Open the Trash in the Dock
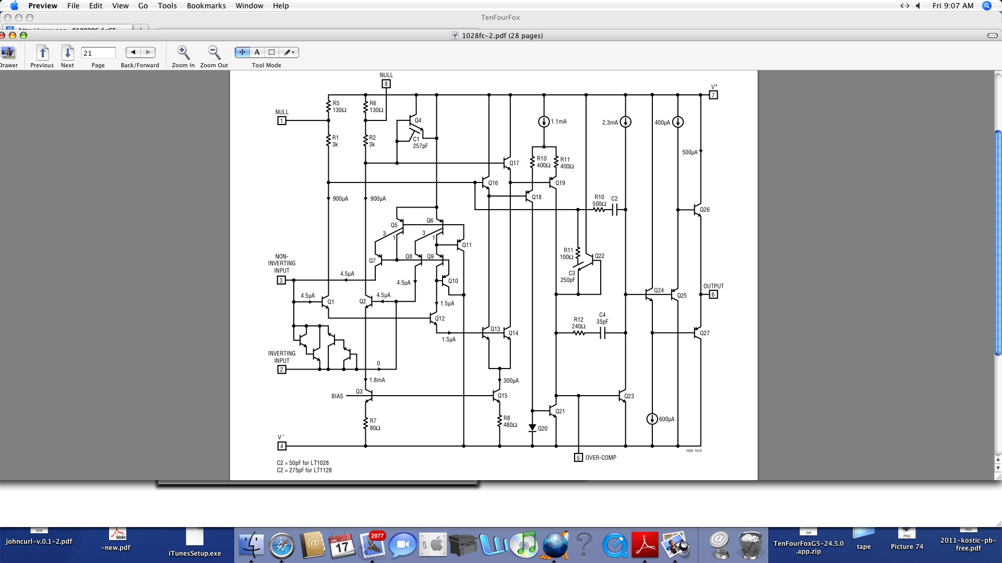Image resolution: width=1002 pixels, height=563 pixels. 750,545
